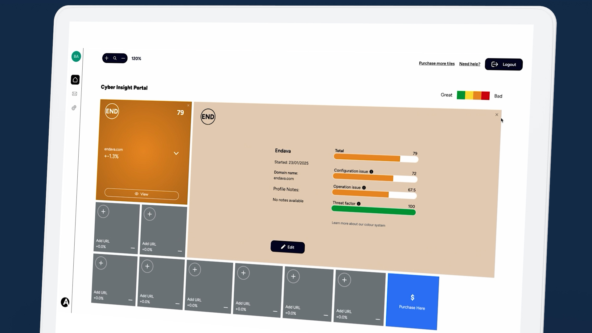The image size is (592, 333).
Task: Click the red Bad color swatch
Action: click(485, 96)
